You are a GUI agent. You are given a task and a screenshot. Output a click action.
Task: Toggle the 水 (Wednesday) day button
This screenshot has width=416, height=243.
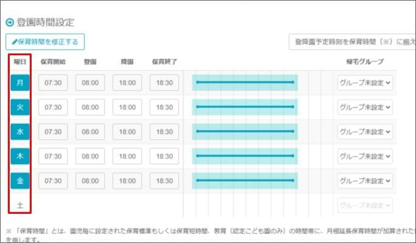(19, 132)
